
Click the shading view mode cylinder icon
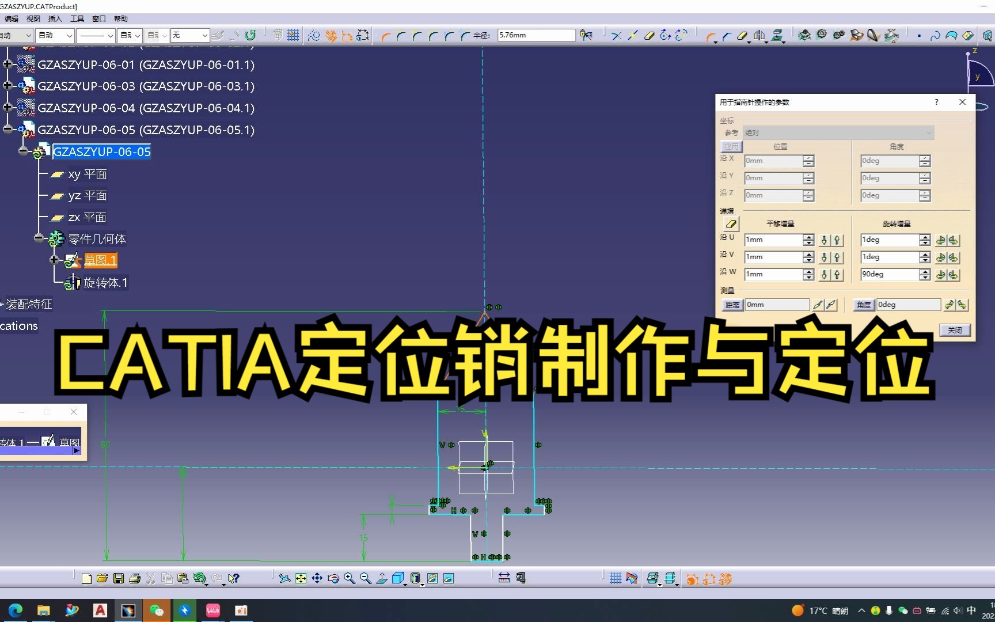click(415, 578)
